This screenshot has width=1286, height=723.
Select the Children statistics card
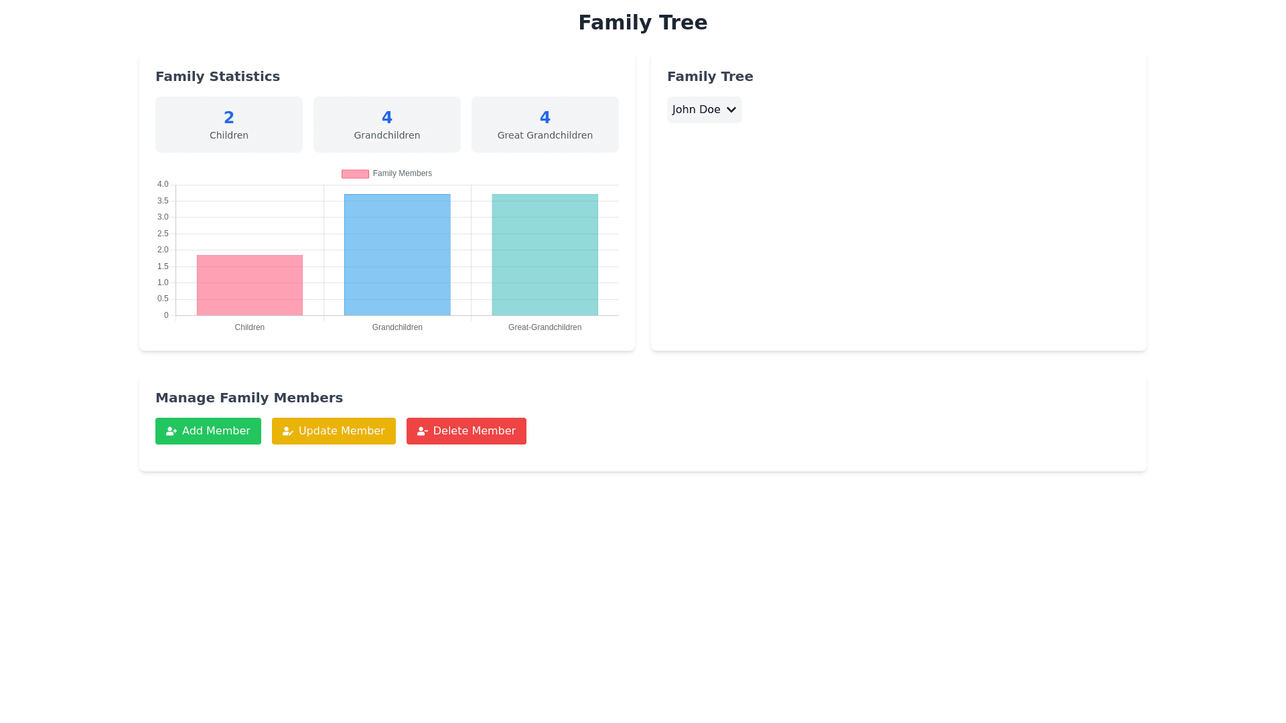coord(229,125)
